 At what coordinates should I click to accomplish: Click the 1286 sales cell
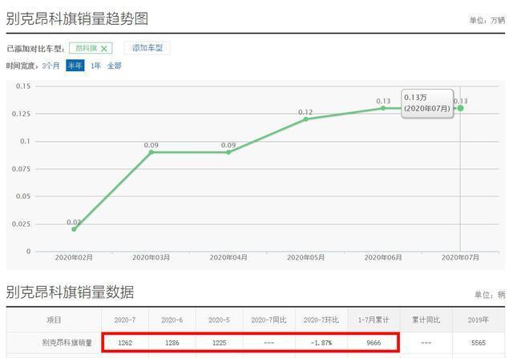(x=172, y=343)
